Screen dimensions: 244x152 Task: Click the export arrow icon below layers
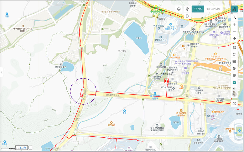(x=187, y=16)
